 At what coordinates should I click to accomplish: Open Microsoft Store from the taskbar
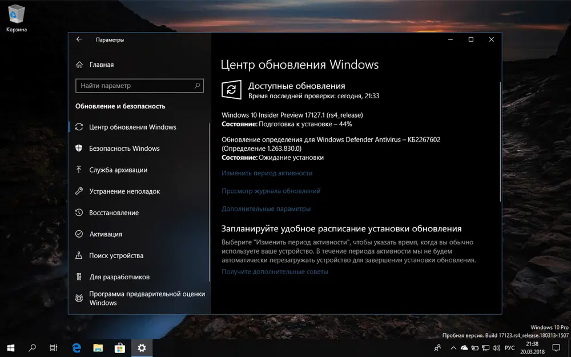(x=120, y=348)
